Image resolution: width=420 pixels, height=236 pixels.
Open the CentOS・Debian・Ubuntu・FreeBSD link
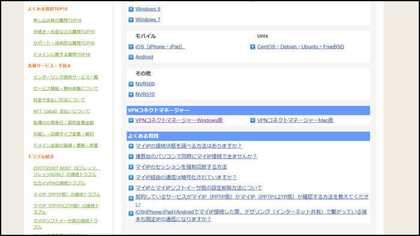coord(301,47)
